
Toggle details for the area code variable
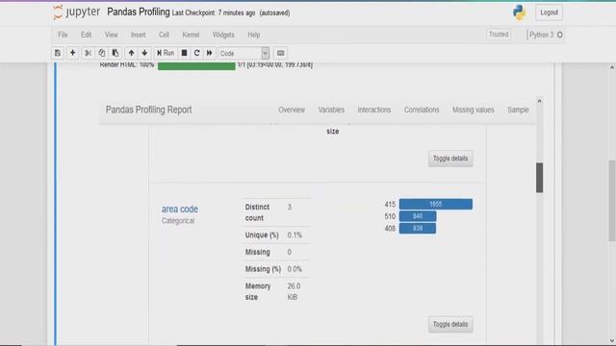coord(450,325)
